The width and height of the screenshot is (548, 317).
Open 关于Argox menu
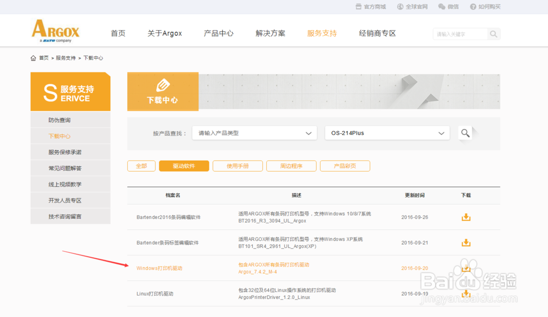click(x=164, y=33)
